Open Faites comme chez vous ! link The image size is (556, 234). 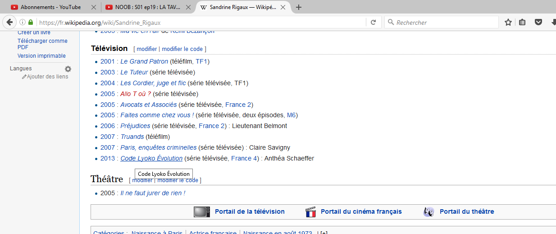pos(157,115)
